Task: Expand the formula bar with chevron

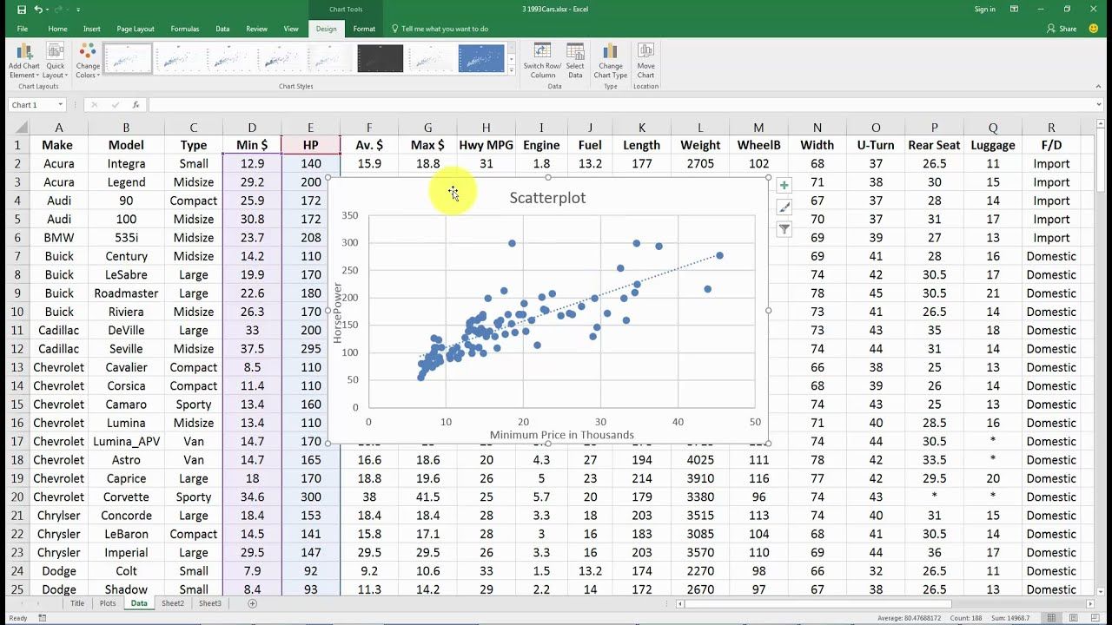Action: point(1101,105)
